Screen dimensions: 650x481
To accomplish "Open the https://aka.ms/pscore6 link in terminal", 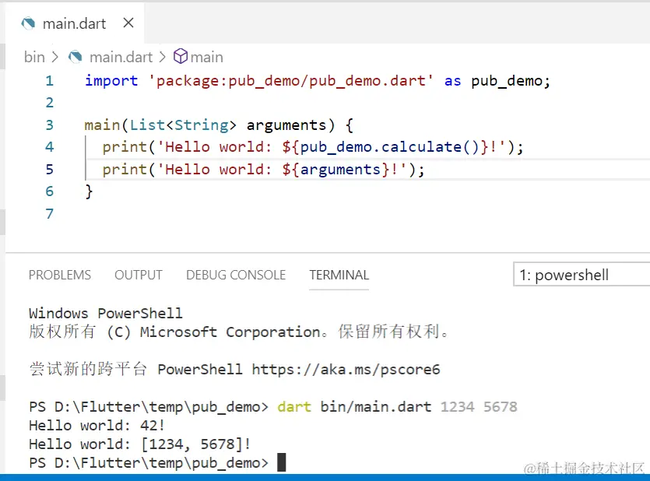I will pyautogui.click(x=346, y=369).
